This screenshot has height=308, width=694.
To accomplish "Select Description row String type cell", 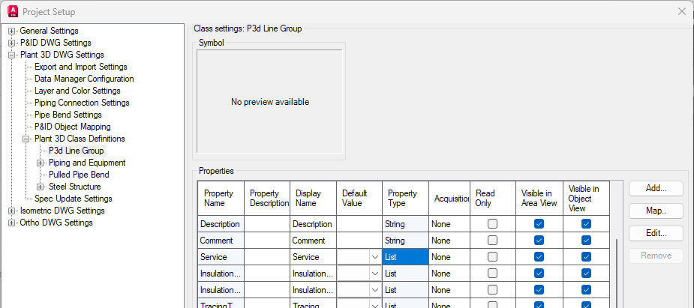I will (405, 224).
